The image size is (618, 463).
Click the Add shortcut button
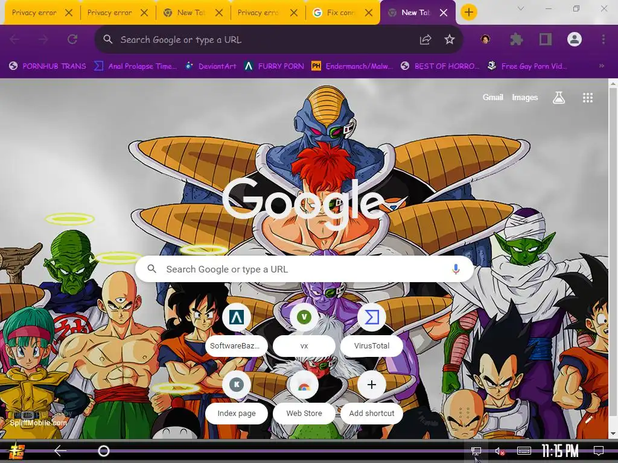coord(371,398)
